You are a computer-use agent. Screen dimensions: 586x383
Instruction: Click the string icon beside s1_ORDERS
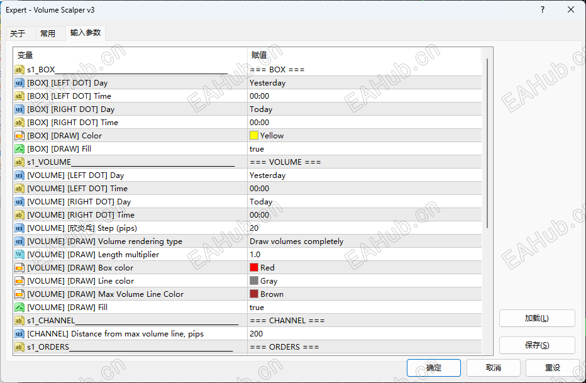click(19, 347)
